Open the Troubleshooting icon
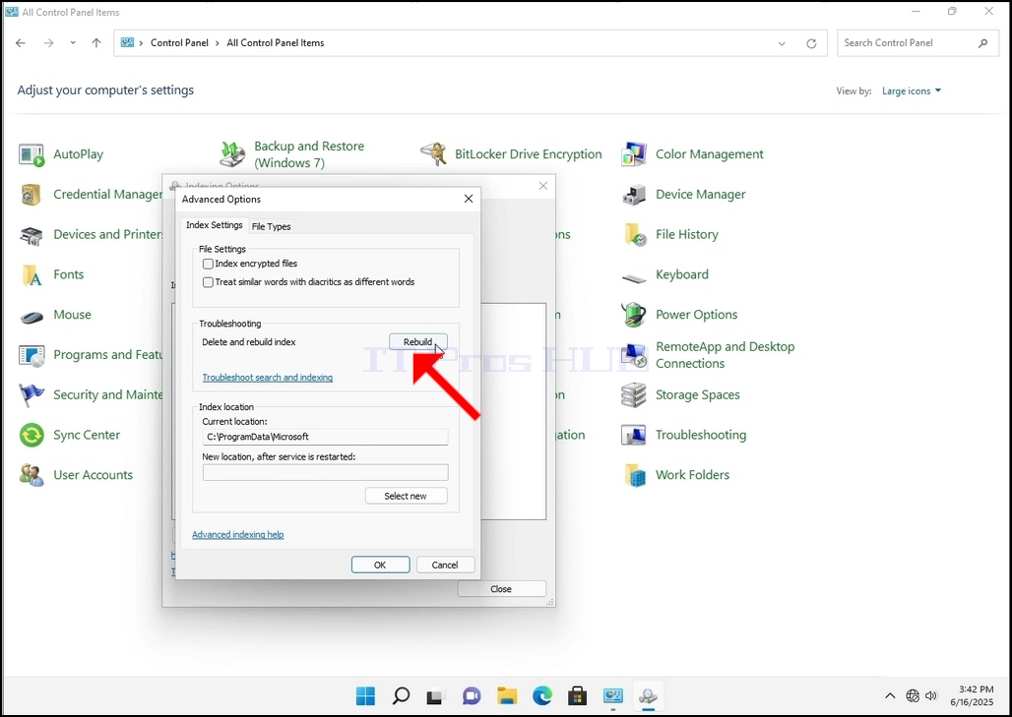Image resolution: width=1012 pixels, height=717 pixels. (x=634, y=436)
